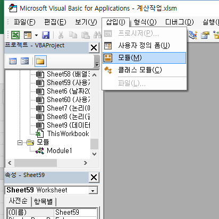This screenshot has width=219, height=219.
Task: Choose 클래스 모듈(C) from insert menu
Action: (x=144, y=70)
